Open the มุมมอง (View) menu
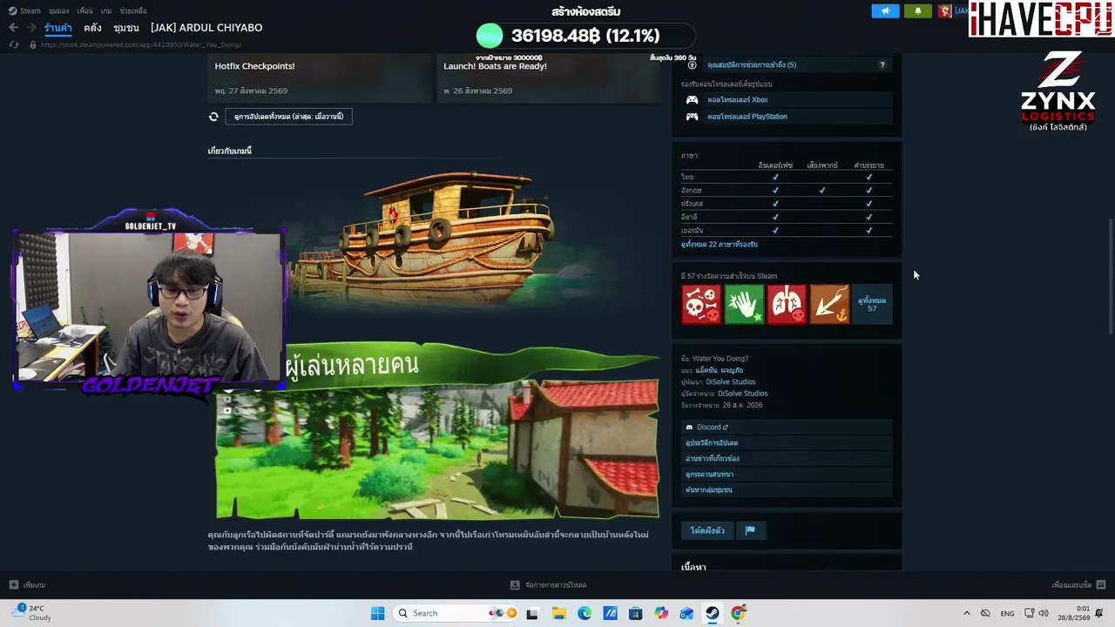Viewport: 1115px width, 627px height. pos(58,11)
